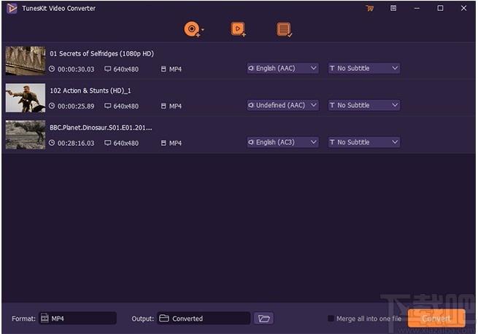The width and height of the screenshot is (478, 334).
Task: Select the BBC Planet Dinosaur thumbnail
Action: pos(26,135)
